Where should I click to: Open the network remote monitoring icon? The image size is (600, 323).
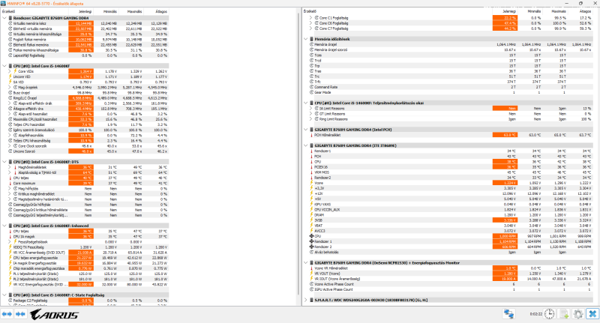(508, 314)
